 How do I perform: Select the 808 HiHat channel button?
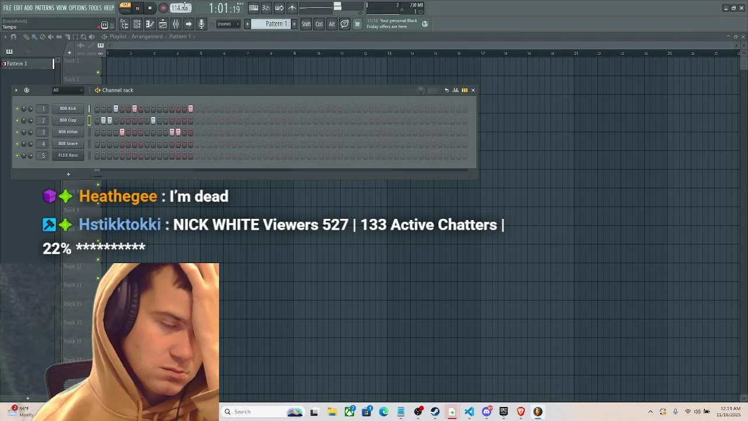click(68, 132)
